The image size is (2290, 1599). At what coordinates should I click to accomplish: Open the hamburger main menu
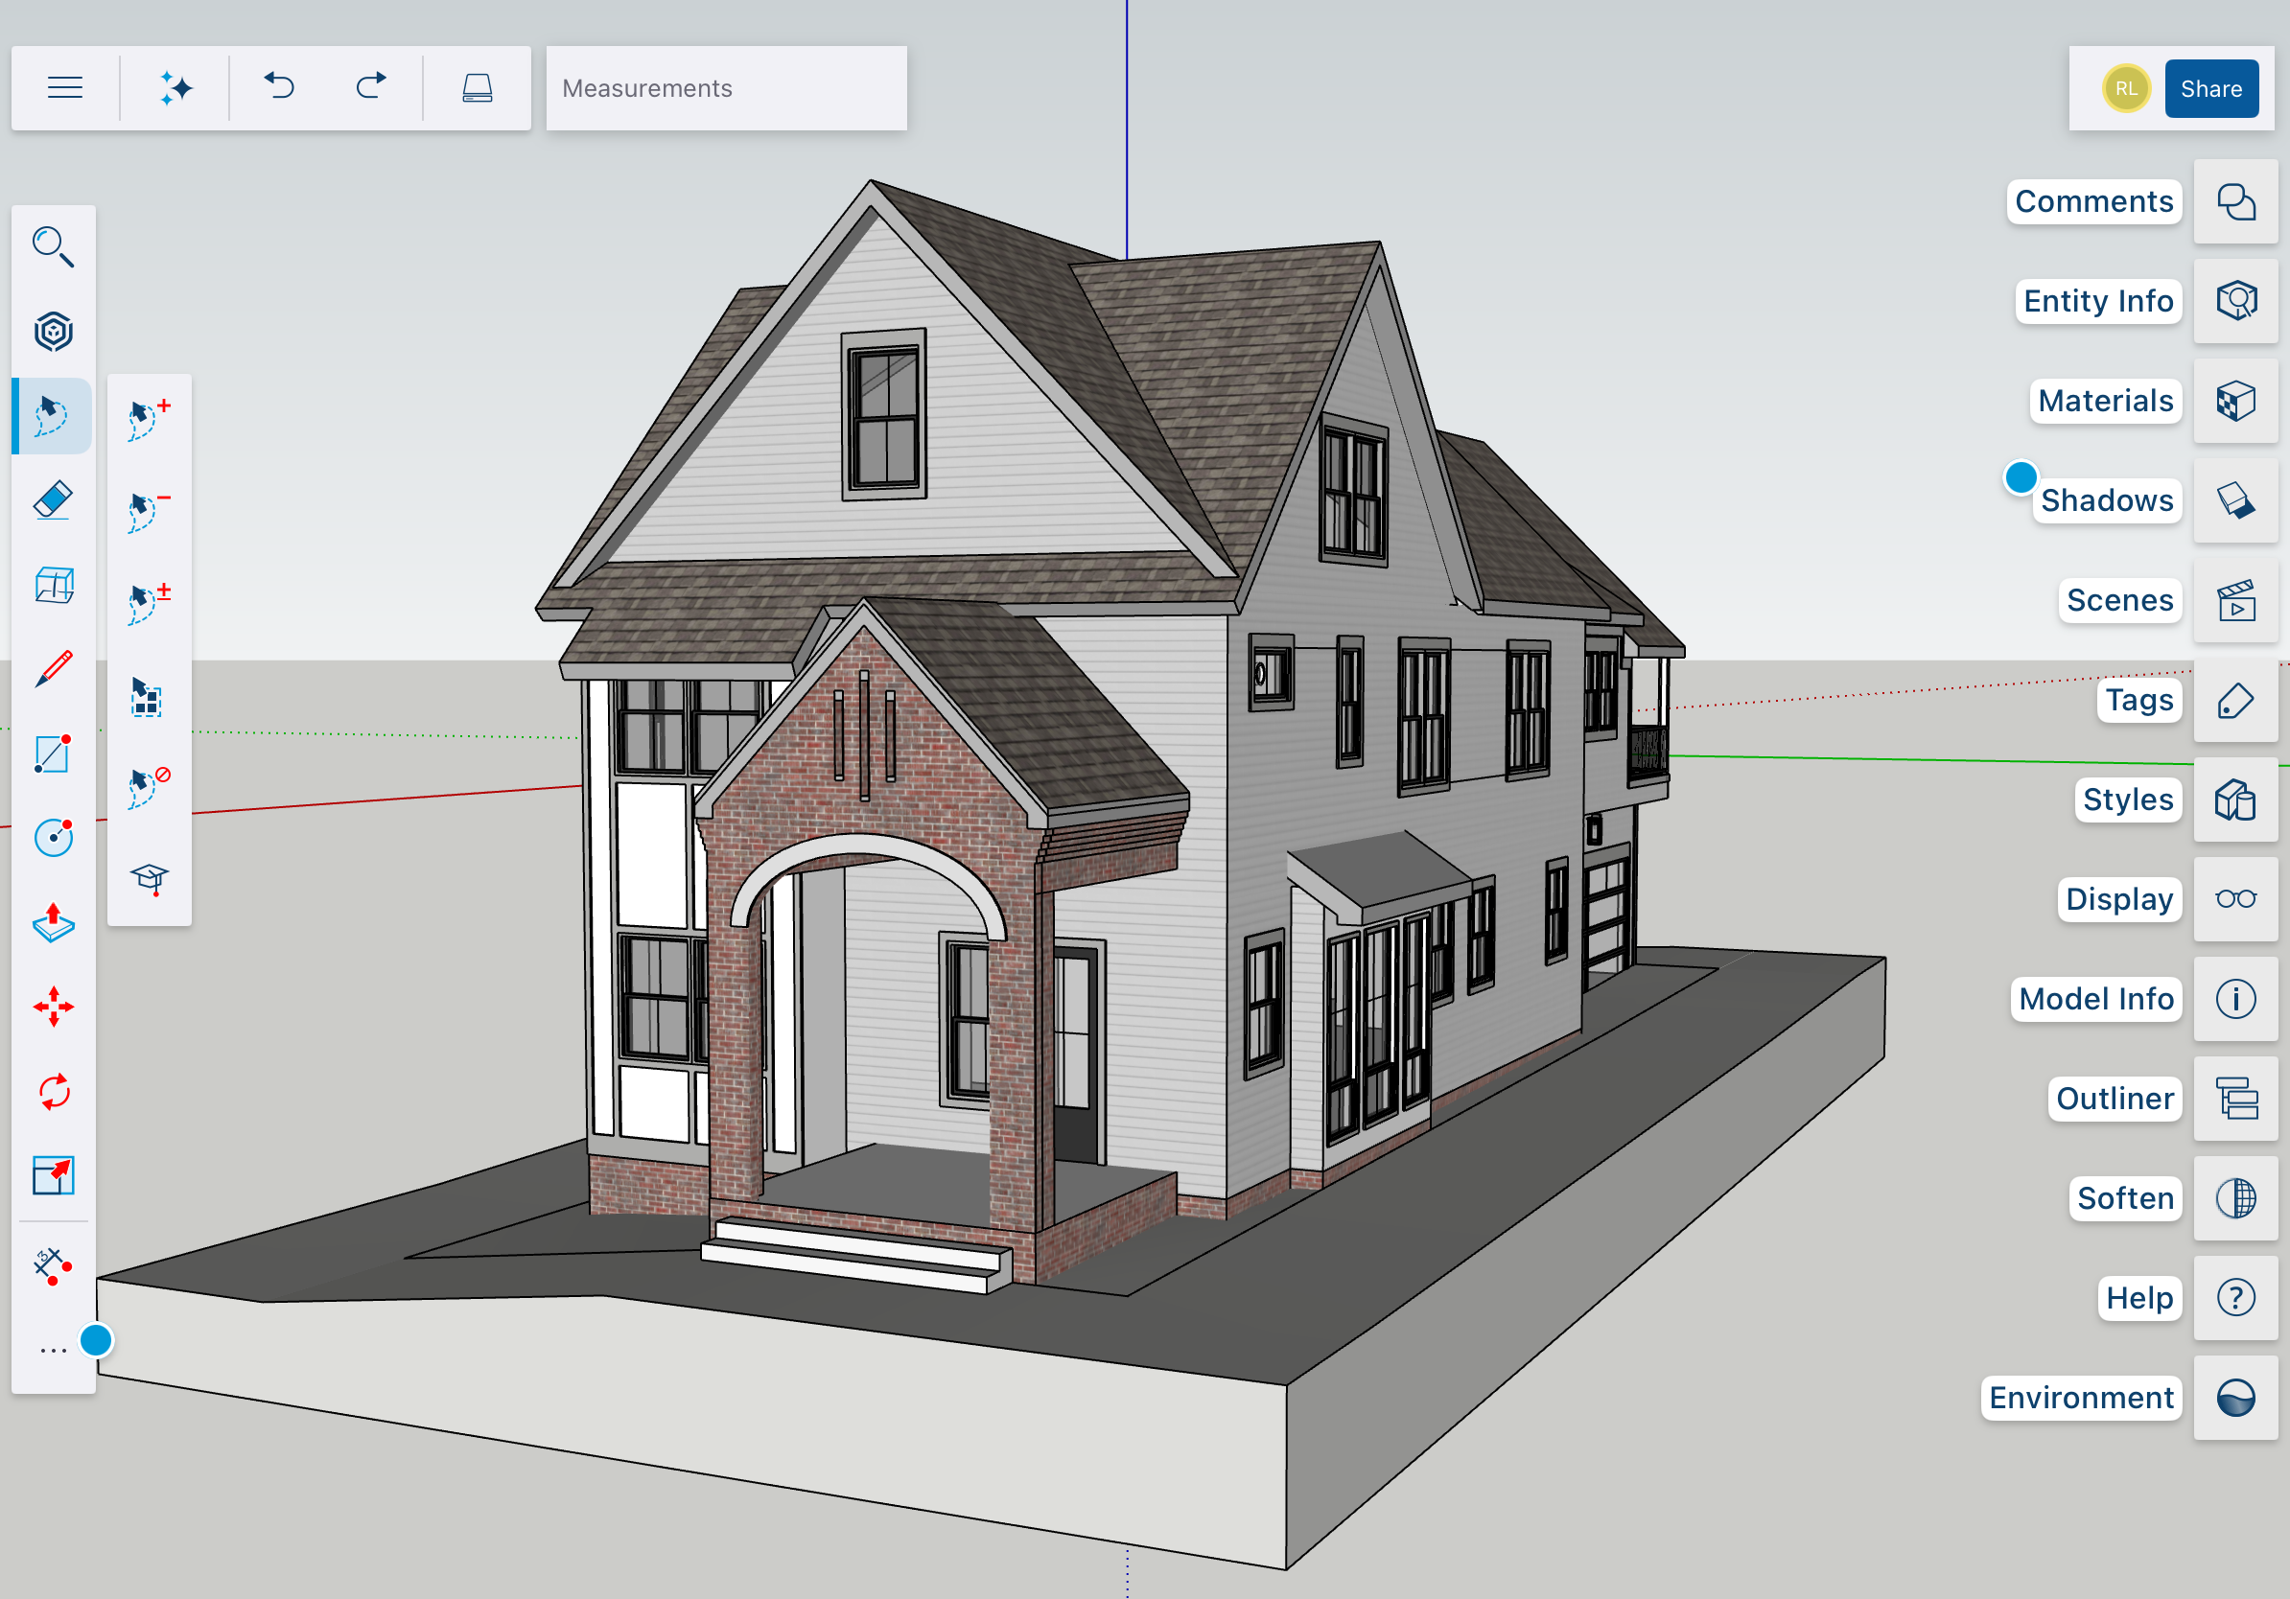65,88
